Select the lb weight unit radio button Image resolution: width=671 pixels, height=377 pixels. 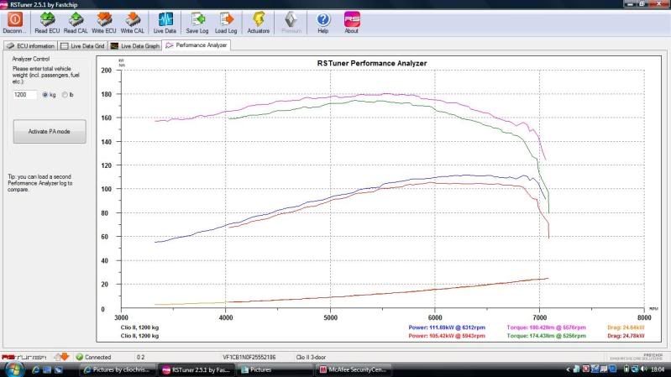(64, 95)
